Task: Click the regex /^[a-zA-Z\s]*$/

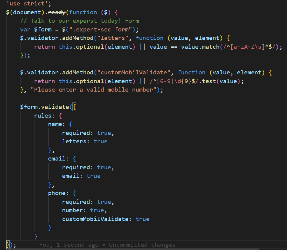Action: (249, 47)
